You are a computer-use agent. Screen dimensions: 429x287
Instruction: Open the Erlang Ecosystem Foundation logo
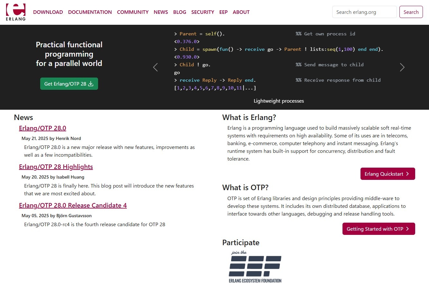tap(255, 267)
